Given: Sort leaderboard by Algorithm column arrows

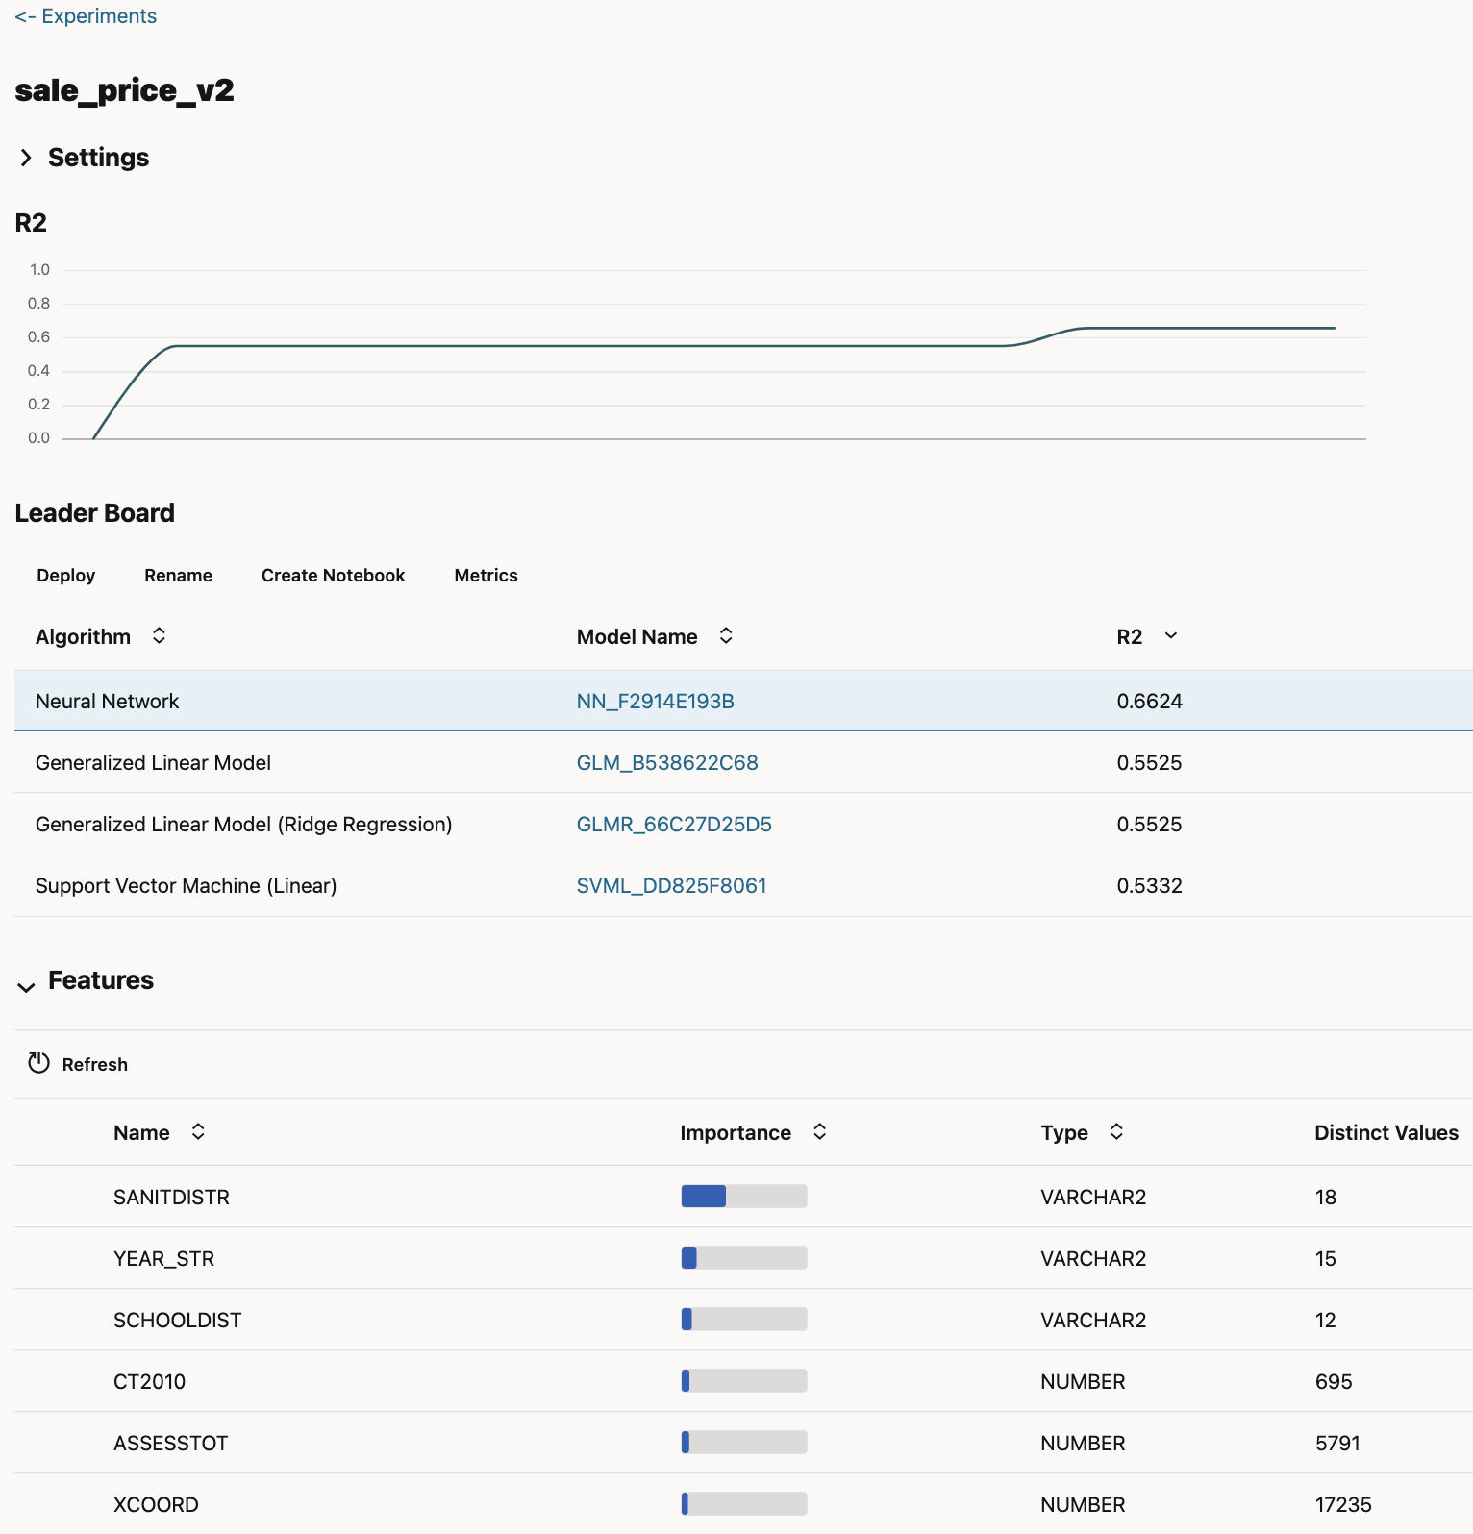Looking at the screenshot, I should pyautogui.click(x=159, y=636).
